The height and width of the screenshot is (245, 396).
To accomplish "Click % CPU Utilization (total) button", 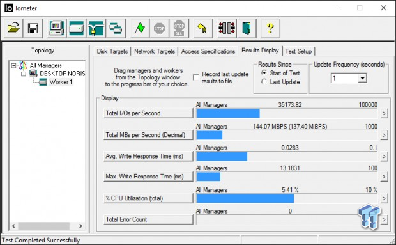I will 148,198.
